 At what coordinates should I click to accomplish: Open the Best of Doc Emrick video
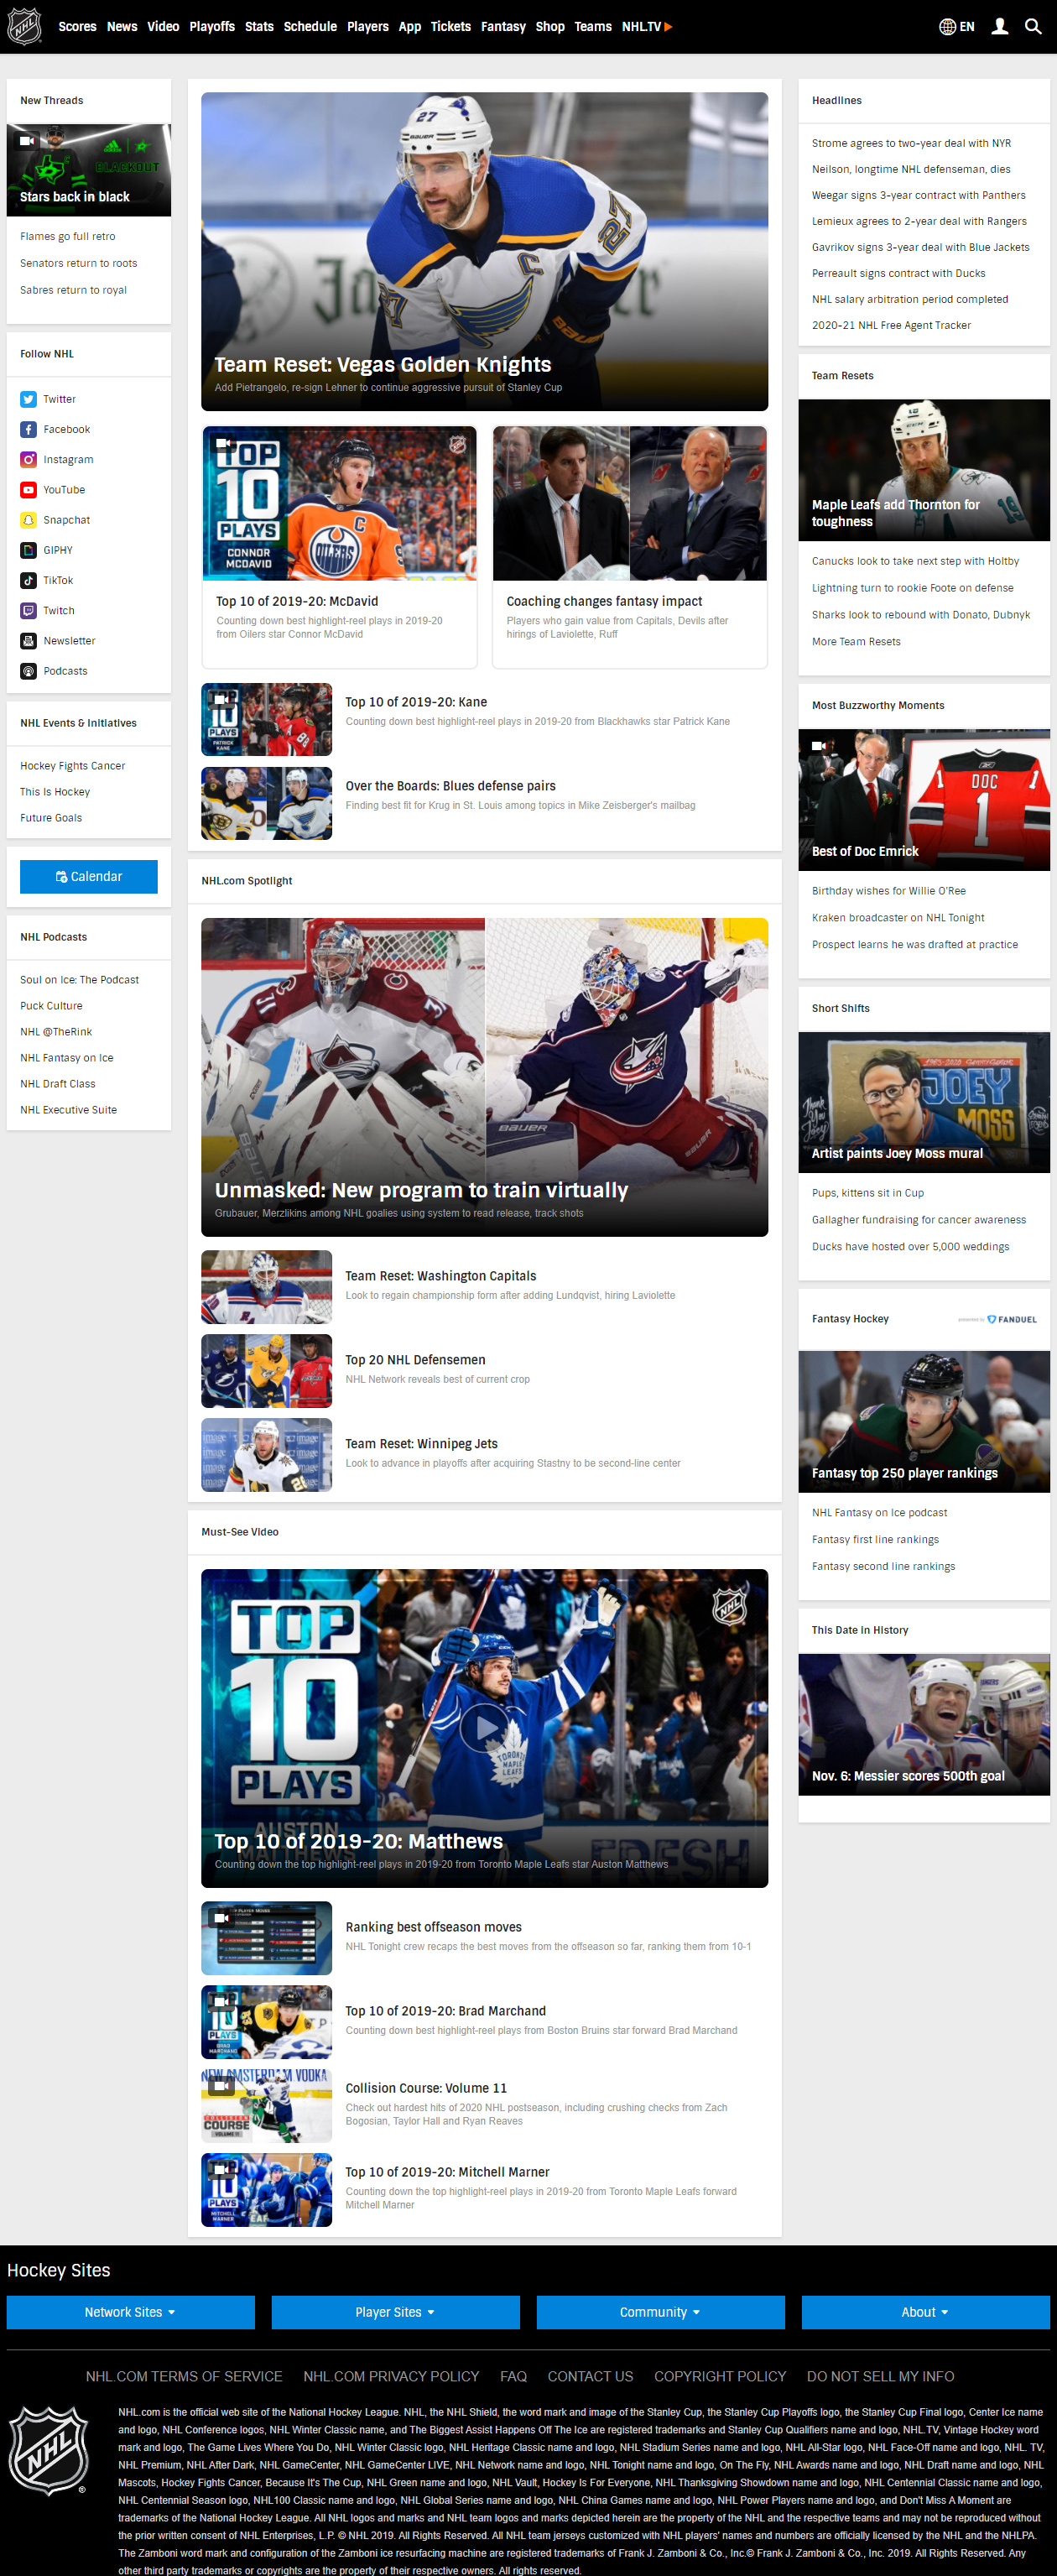(924, 800)
